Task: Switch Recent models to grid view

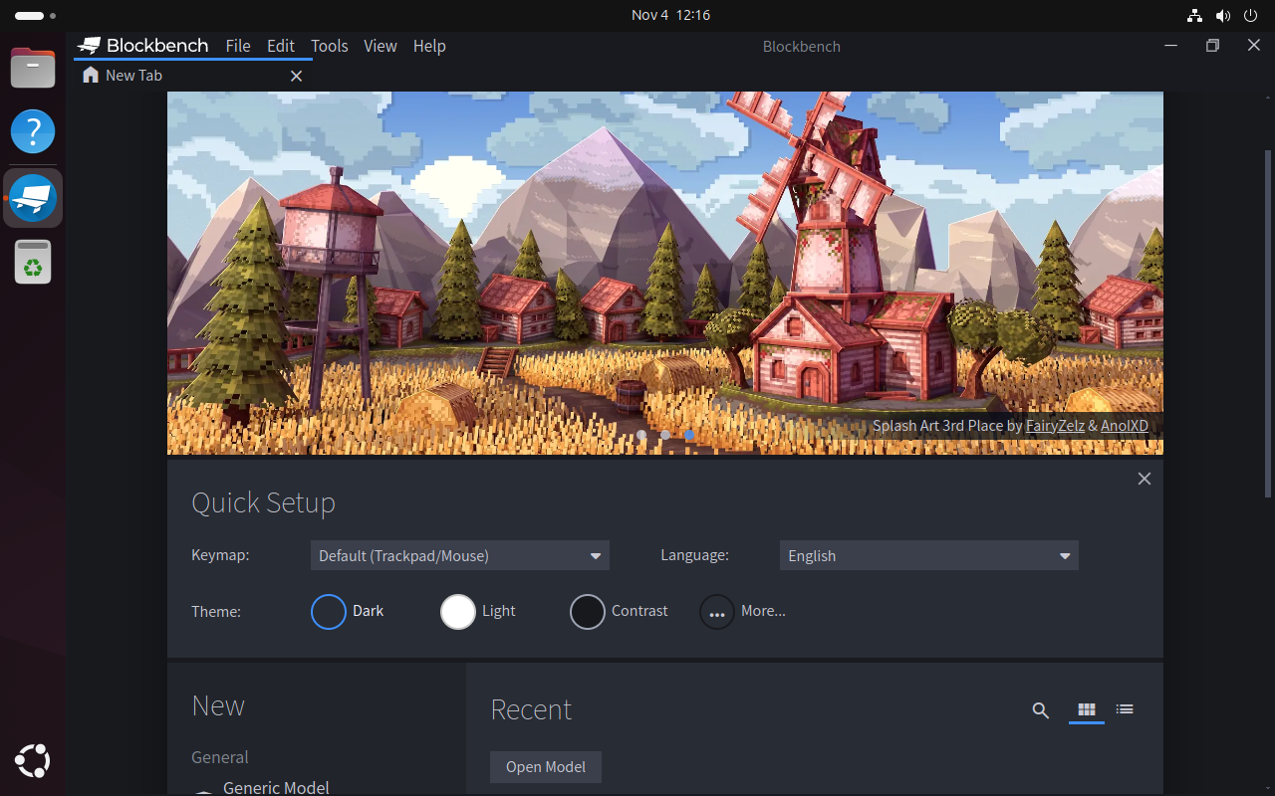Action: (x=1087, y=709)
